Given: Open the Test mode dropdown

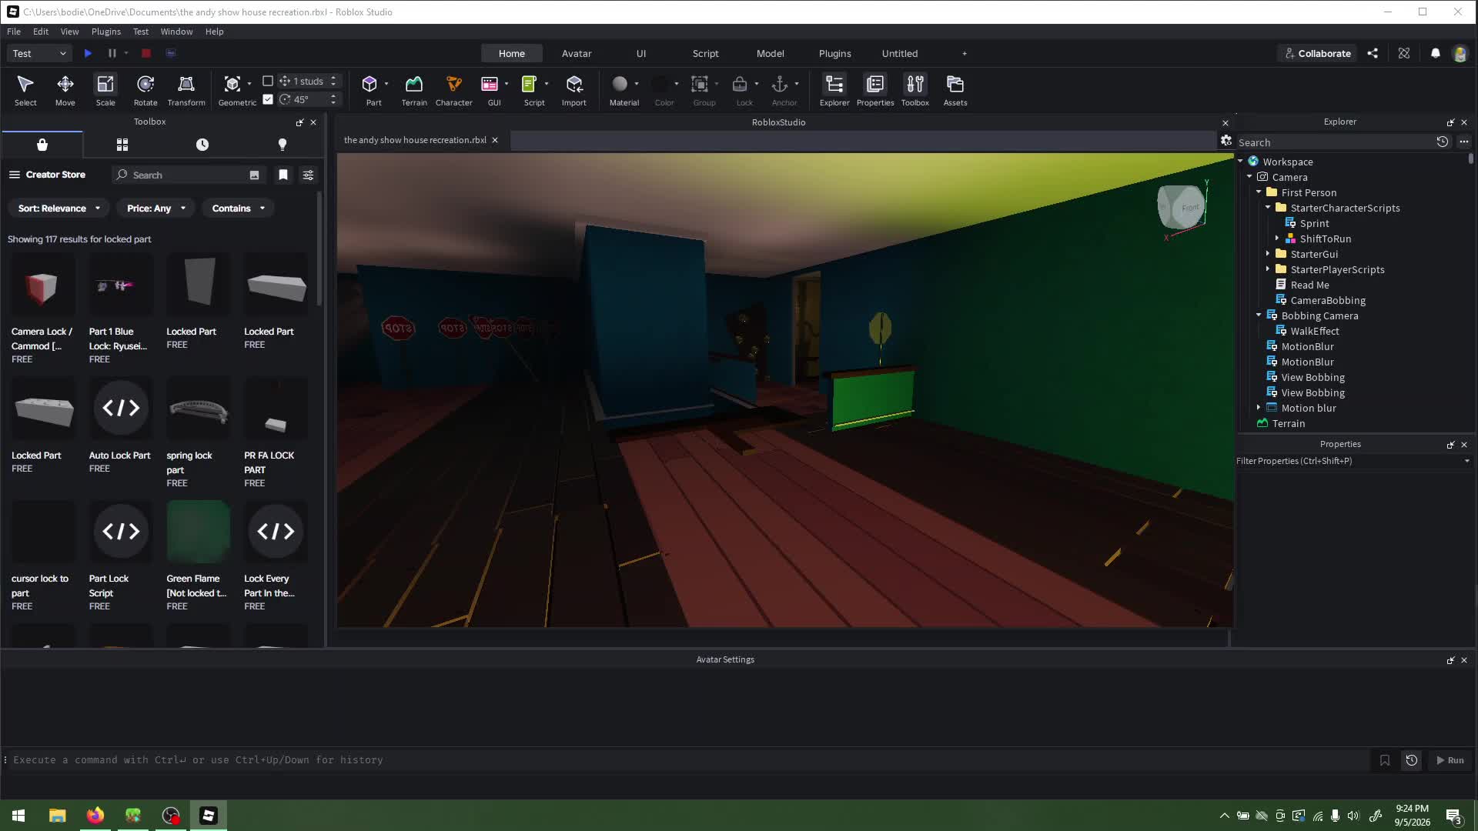Looking at the screenshot, I should pos(39,53).
